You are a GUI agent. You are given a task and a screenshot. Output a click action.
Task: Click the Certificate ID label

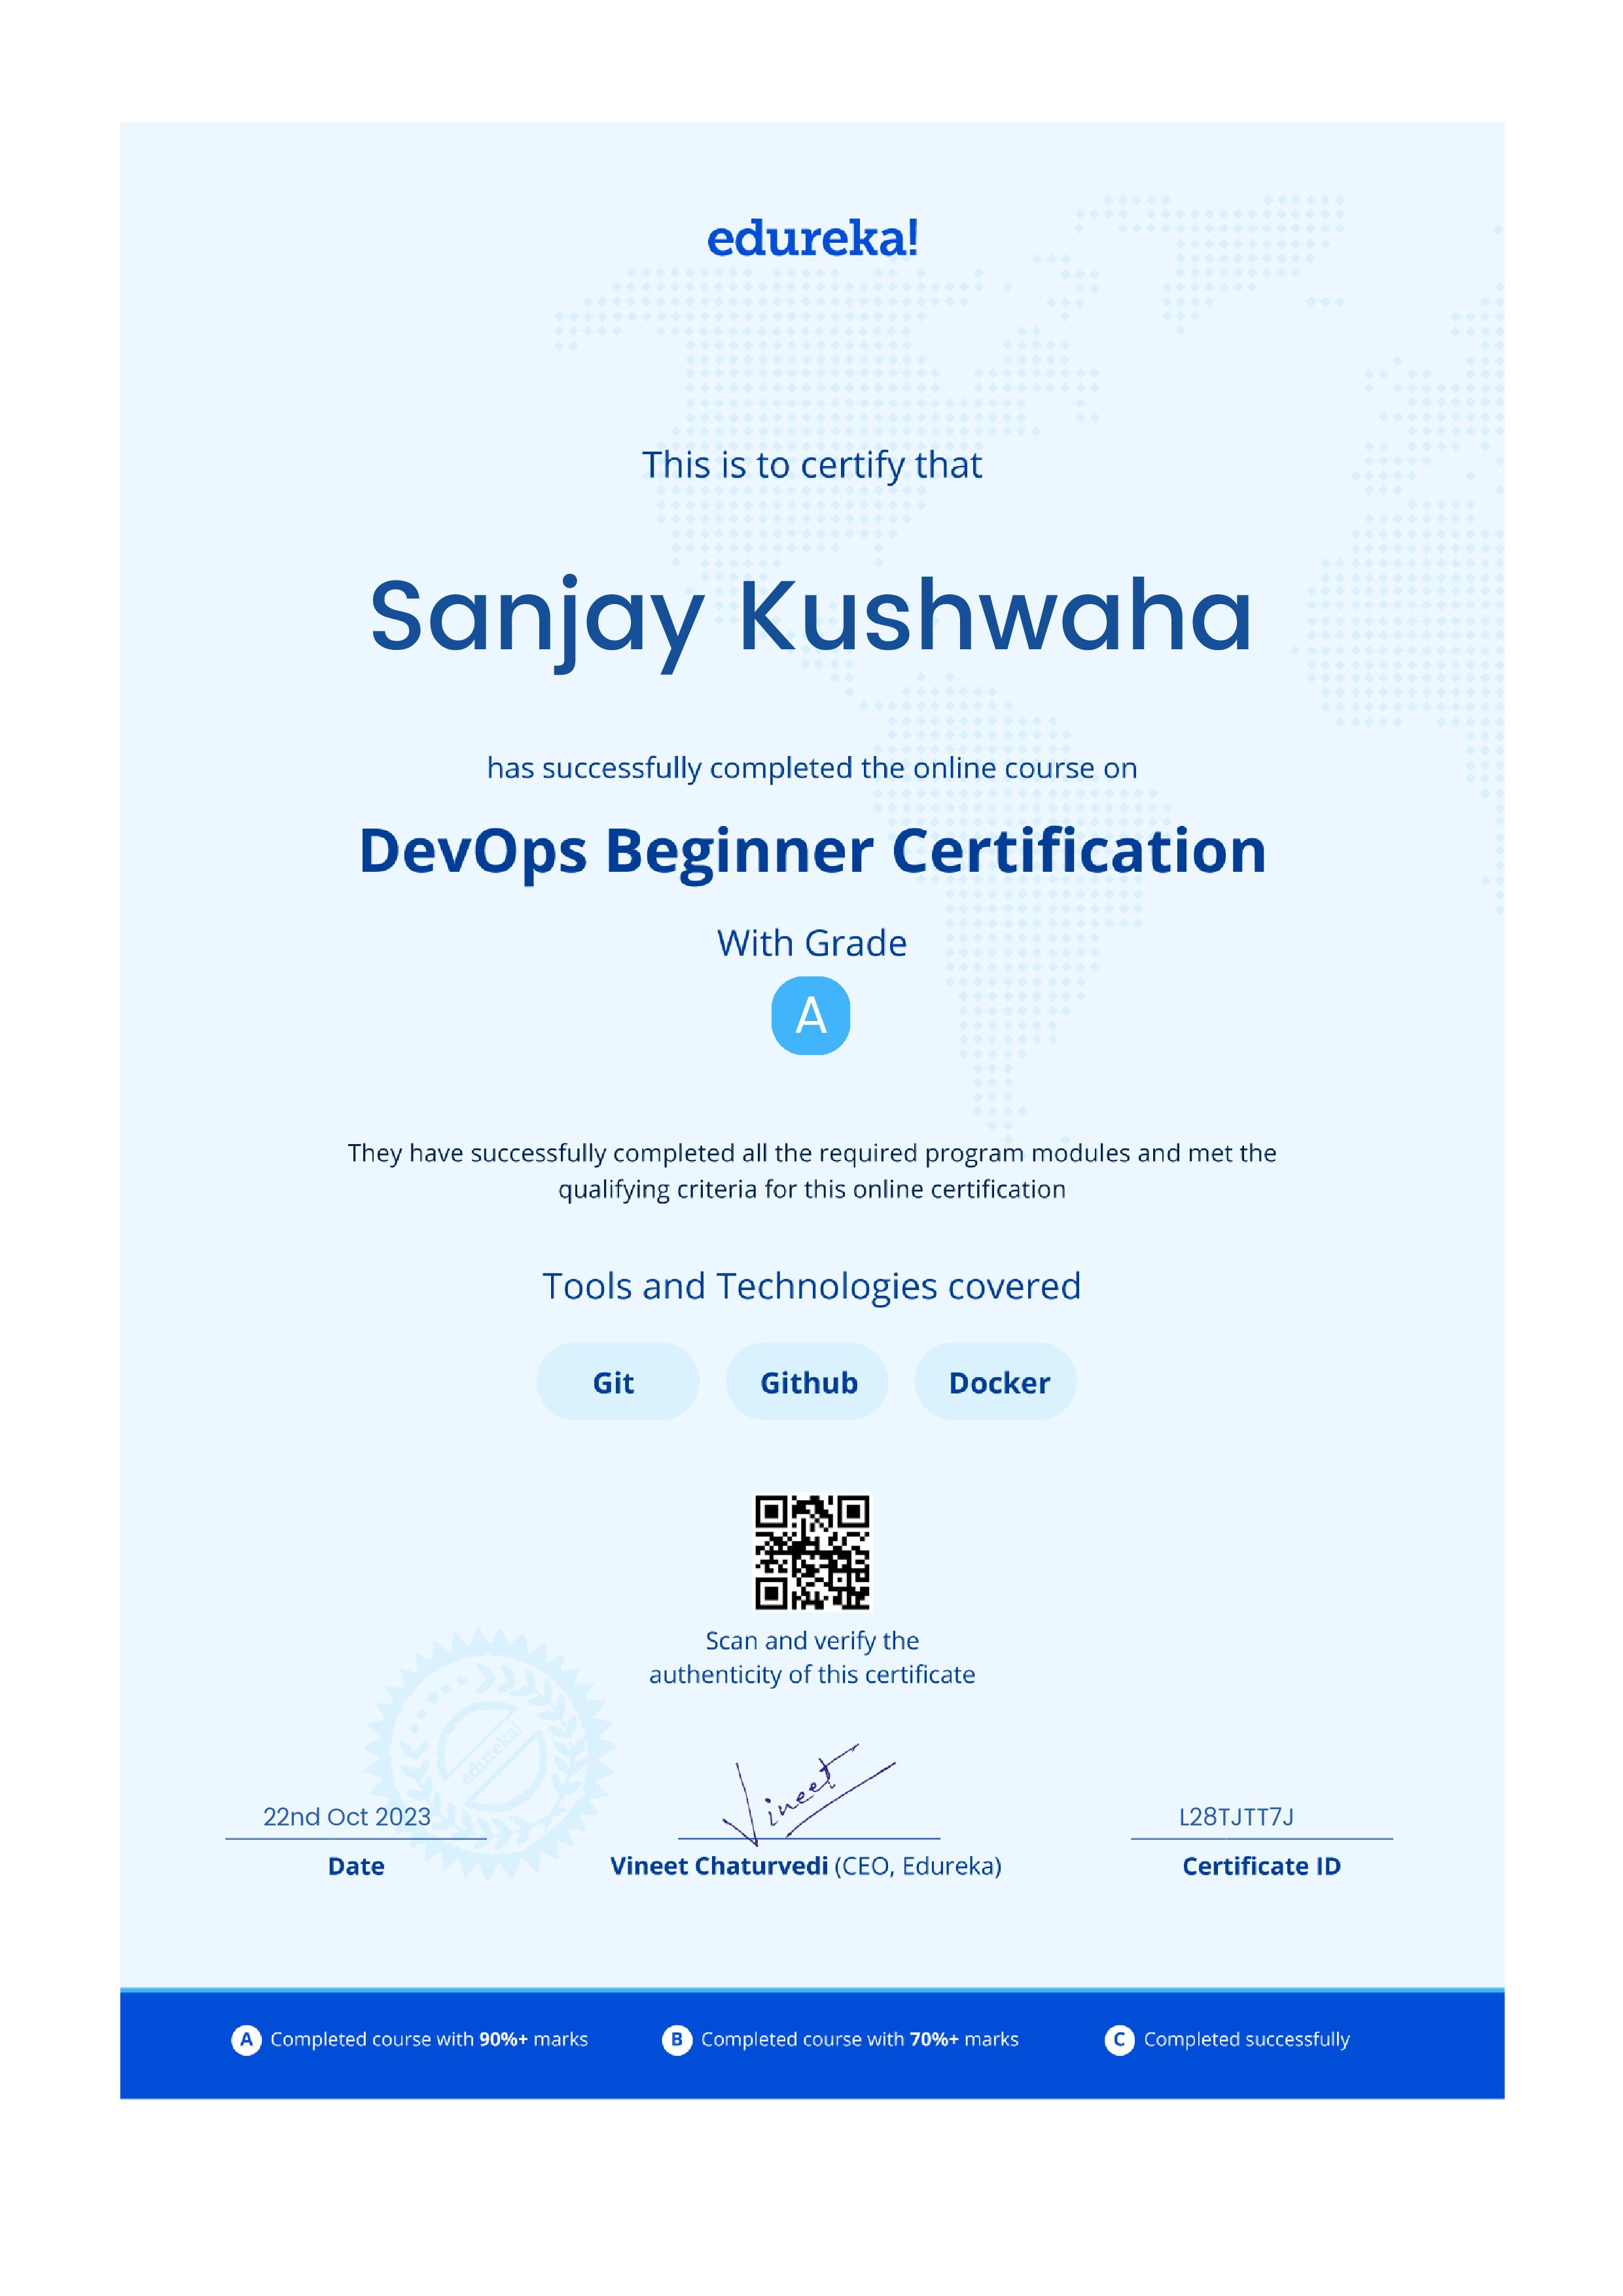click(x=1261, y=1866)
